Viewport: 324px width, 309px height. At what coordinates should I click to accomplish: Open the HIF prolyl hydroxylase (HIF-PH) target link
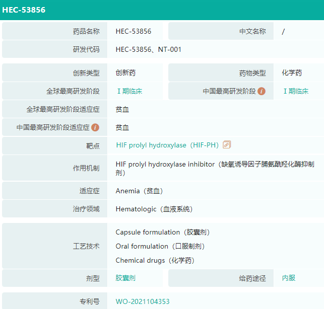[167, 145]
